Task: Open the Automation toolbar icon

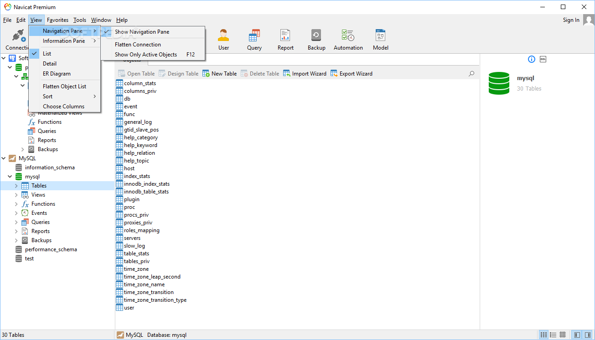Action: click(x=348, y=40)
